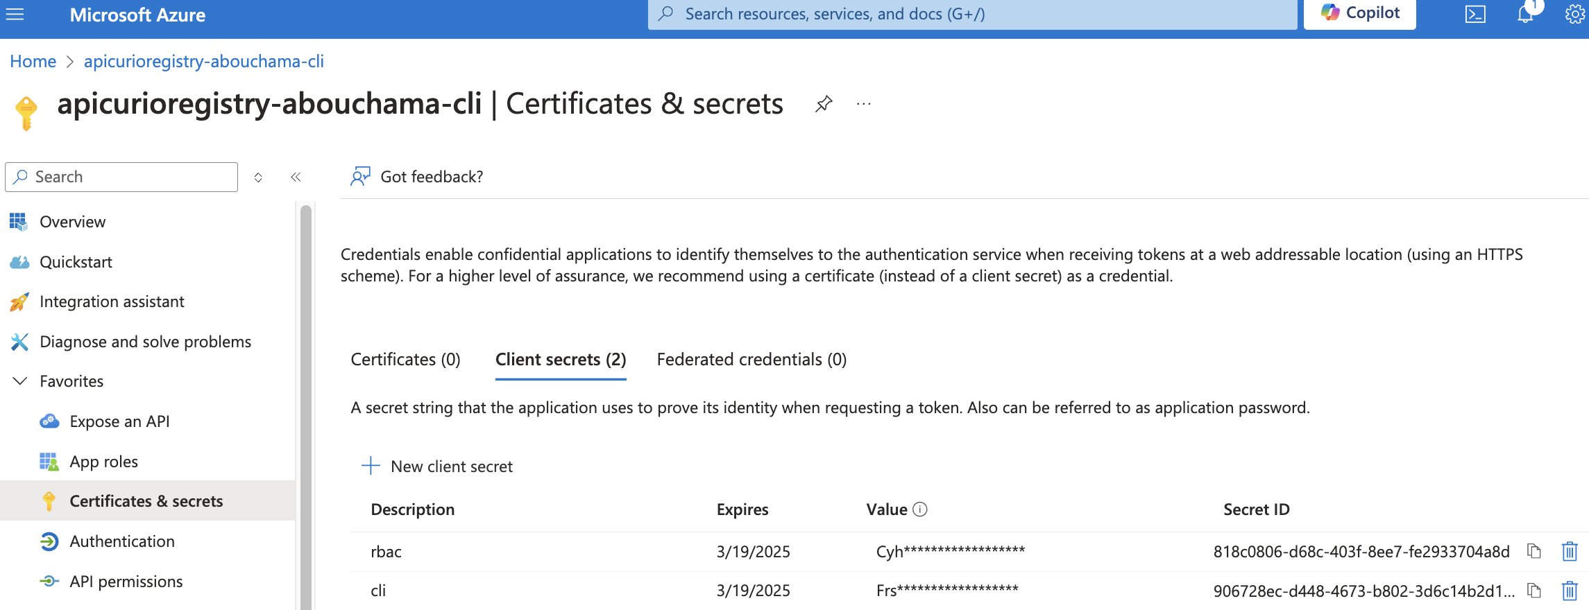Click the Overview grid icon
The image size is (1589, 610).
click(x=18, y=222)
